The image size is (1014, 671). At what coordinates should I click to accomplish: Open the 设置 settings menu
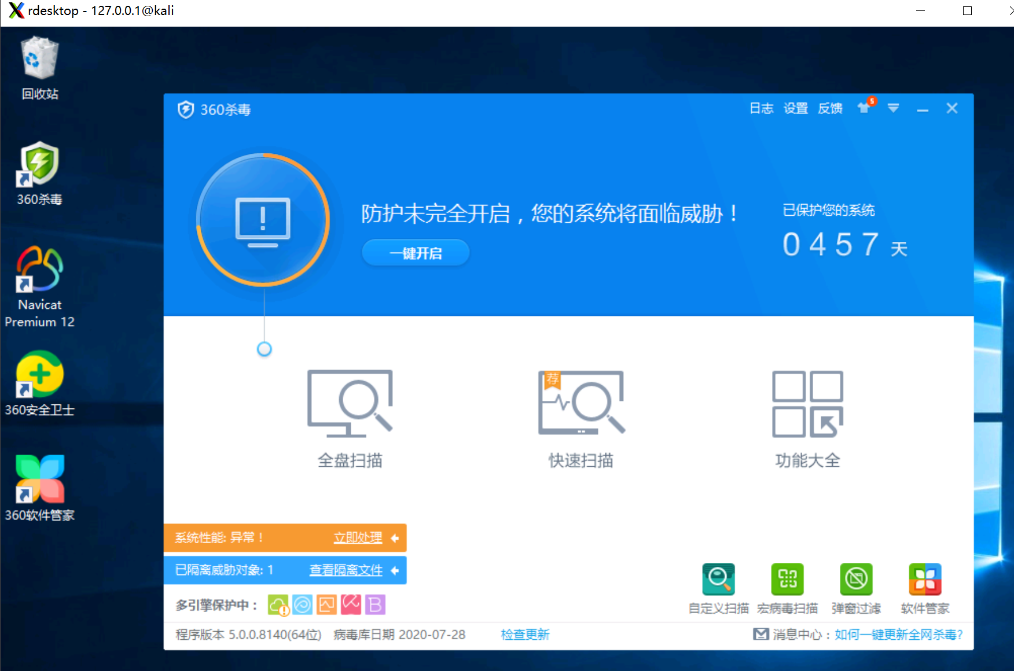click(x=795, y=108)
